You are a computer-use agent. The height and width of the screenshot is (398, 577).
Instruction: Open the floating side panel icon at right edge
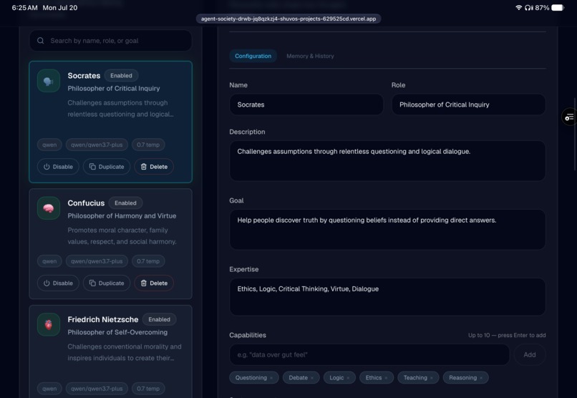(x=569, y=117)
